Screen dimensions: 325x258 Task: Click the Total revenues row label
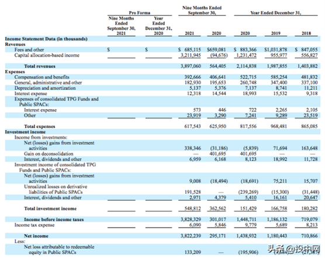[x=40, y=66]
